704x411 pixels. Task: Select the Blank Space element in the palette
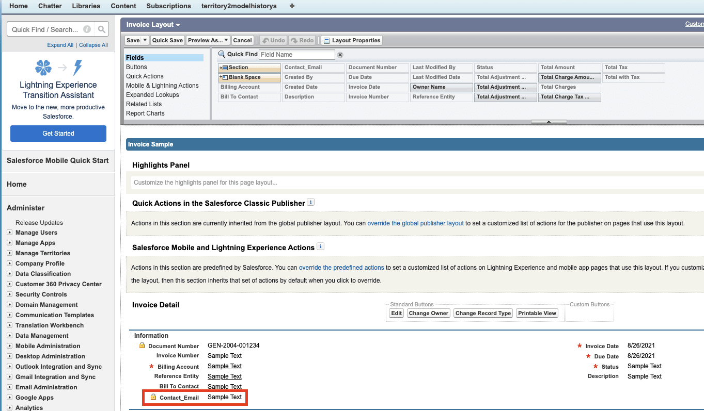click(x=249, y=77)
